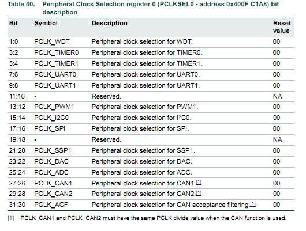Viewport: 306px width, 231px height.
Task: Click PCLK_PWM1 in Symbol column
Action: tap(54, 107)
